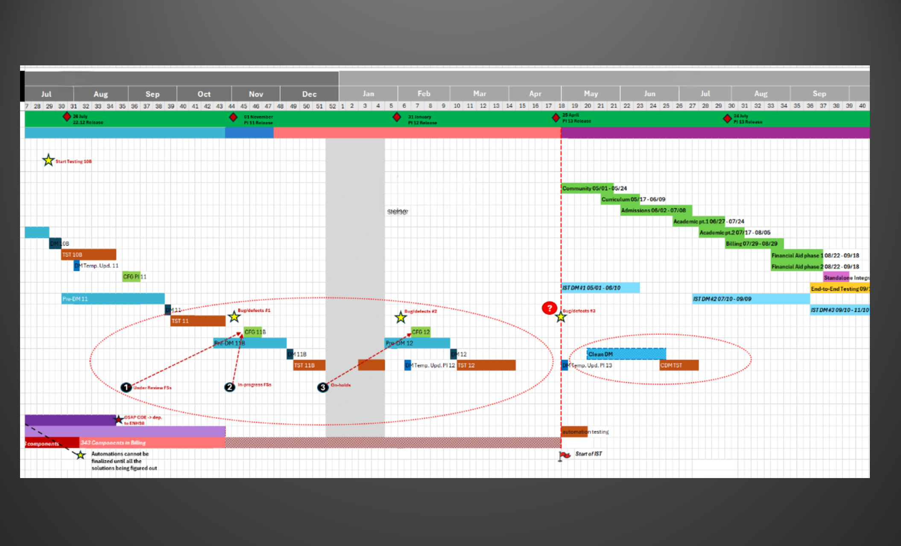Click the Billing 07/29 - 08/29 bar
This screenshot has width=901, height=546.
754,244
